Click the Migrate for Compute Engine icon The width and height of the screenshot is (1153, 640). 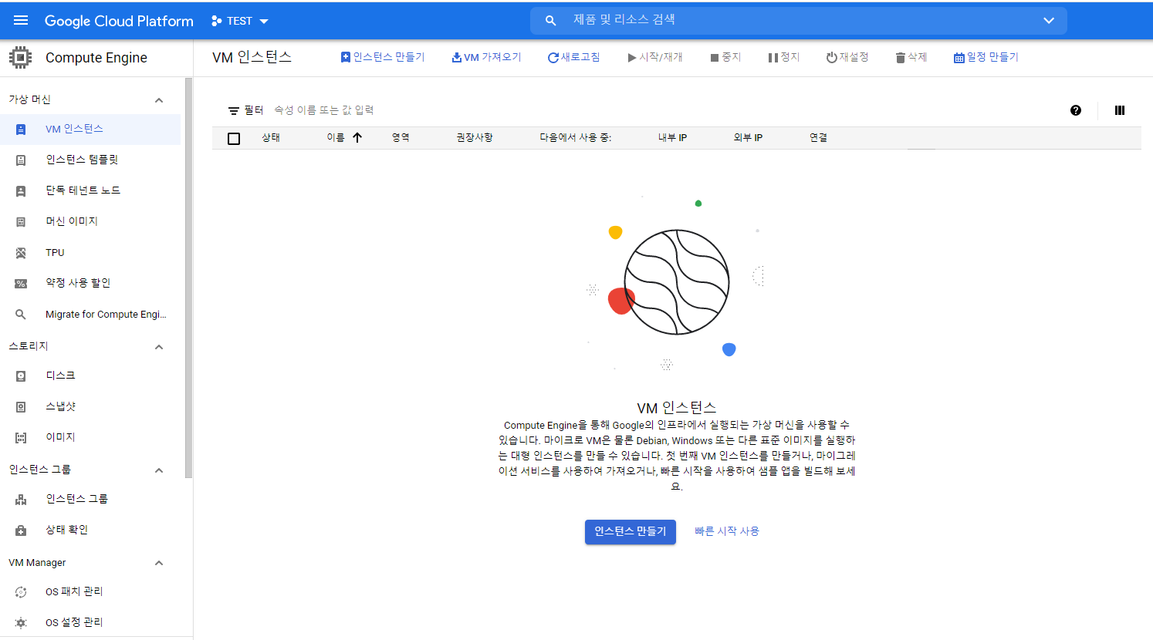21,315
